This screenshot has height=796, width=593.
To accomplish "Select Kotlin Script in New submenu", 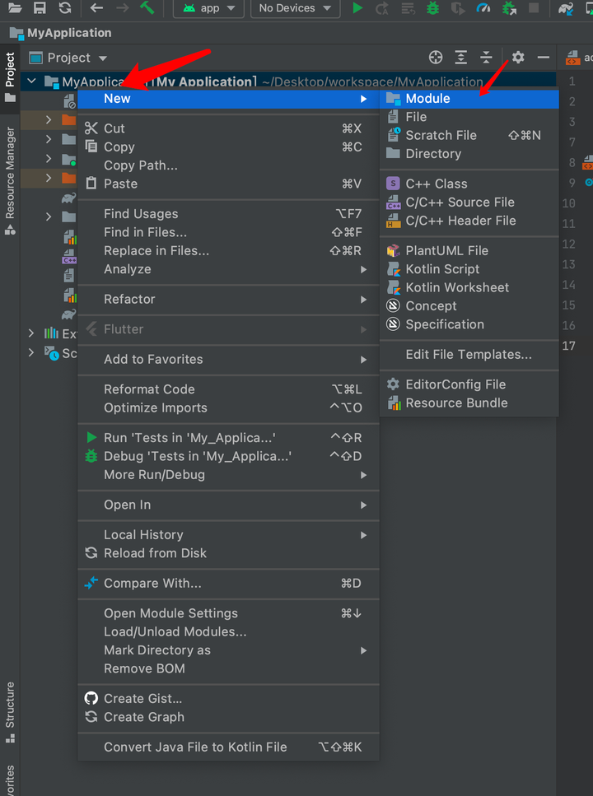I will pos(442,269).
